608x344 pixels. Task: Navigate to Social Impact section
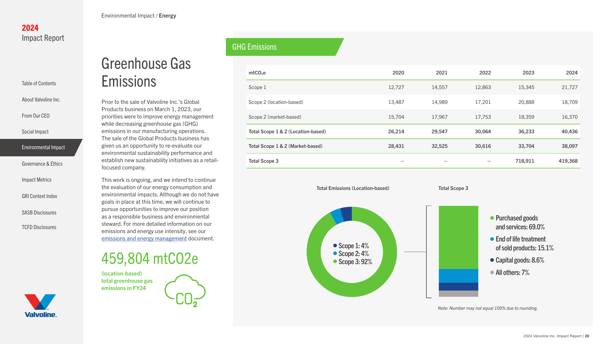(35, 132)
